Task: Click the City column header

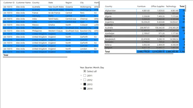Action: click(x=82, y=3)
